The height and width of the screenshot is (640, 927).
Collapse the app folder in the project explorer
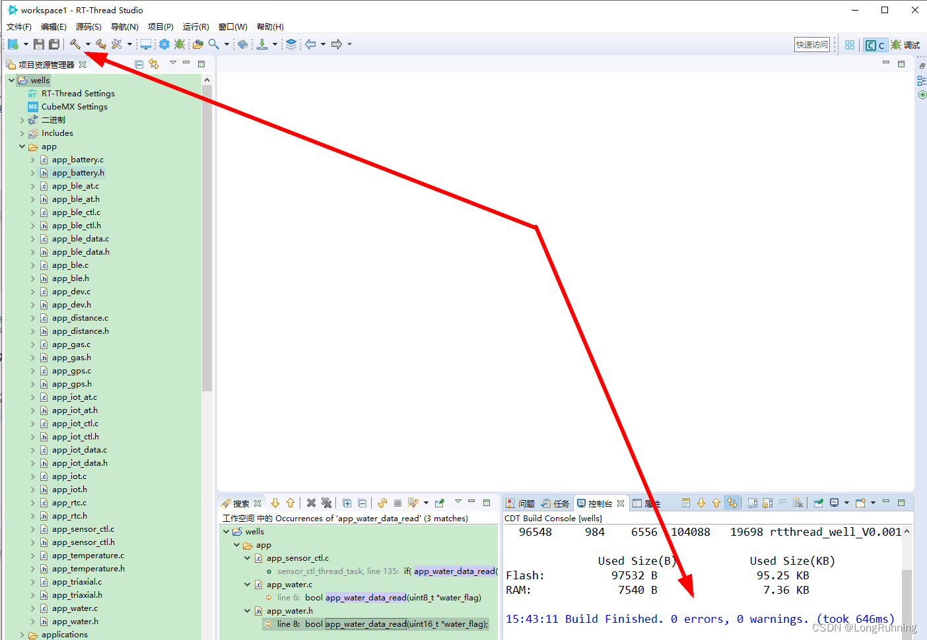pyautogui.click(x=22, y=146)
